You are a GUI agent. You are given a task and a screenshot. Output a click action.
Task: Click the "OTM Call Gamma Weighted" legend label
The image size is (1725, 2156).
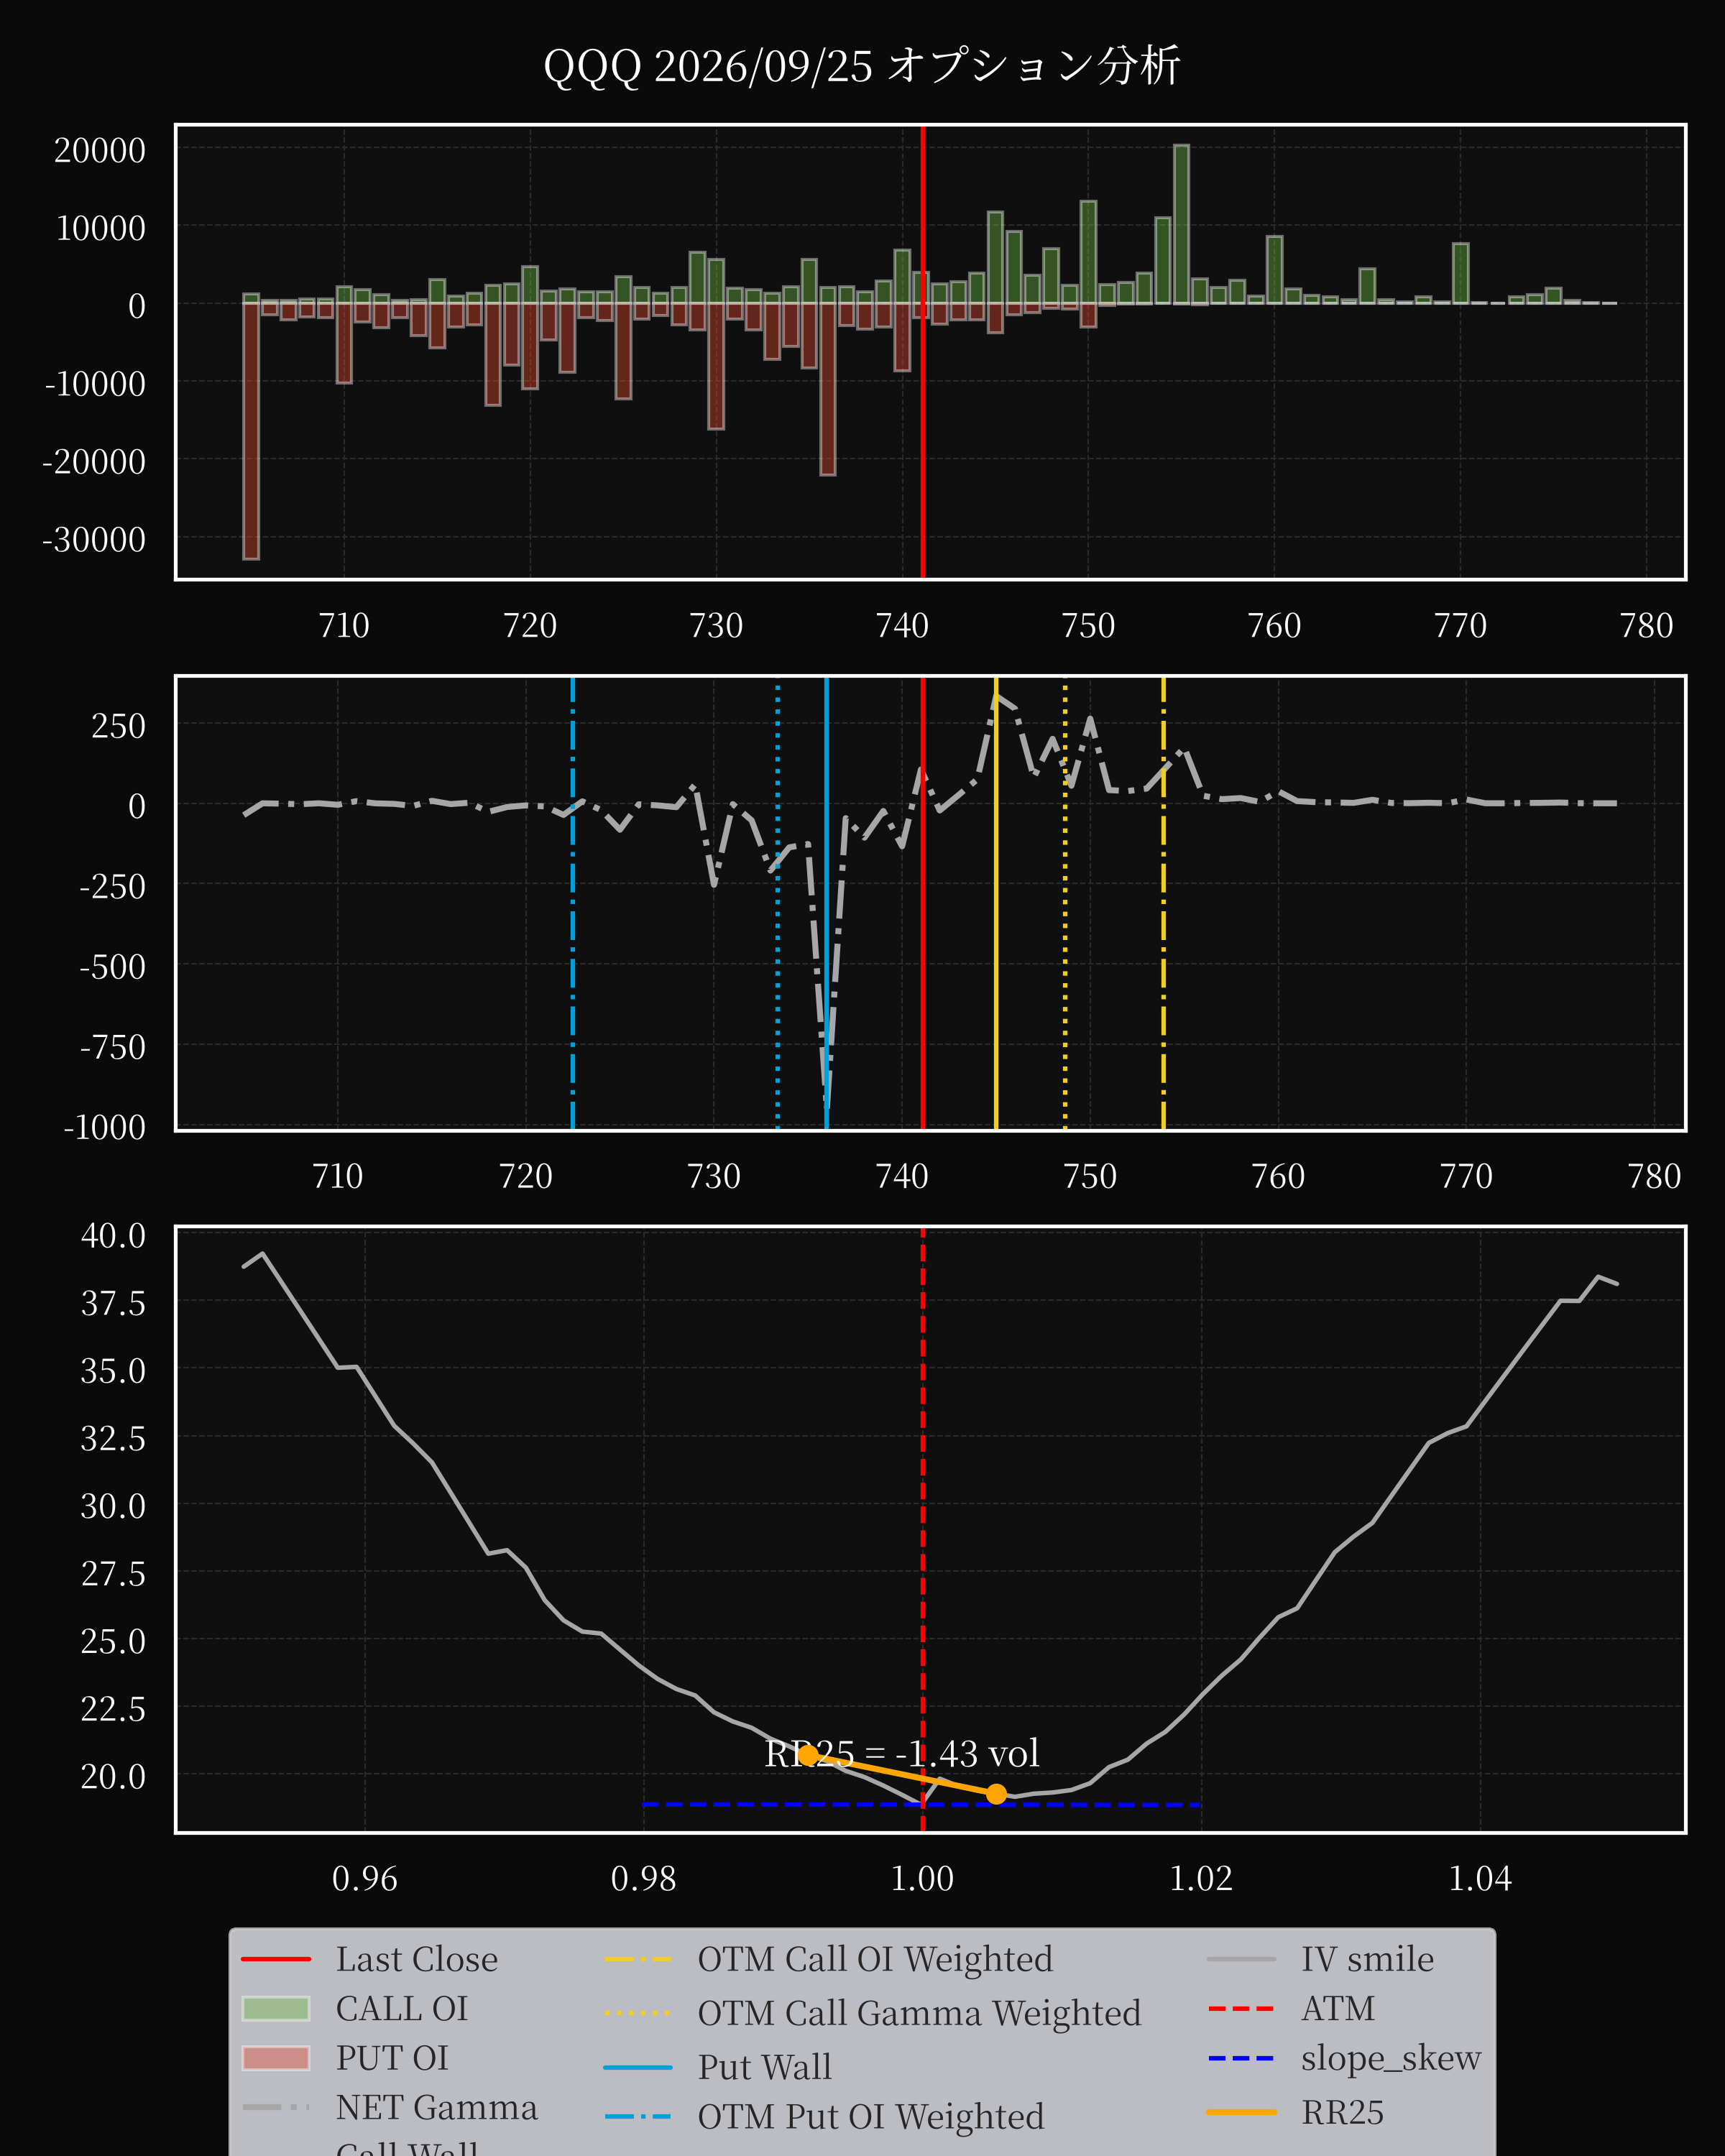point(919,2013)
